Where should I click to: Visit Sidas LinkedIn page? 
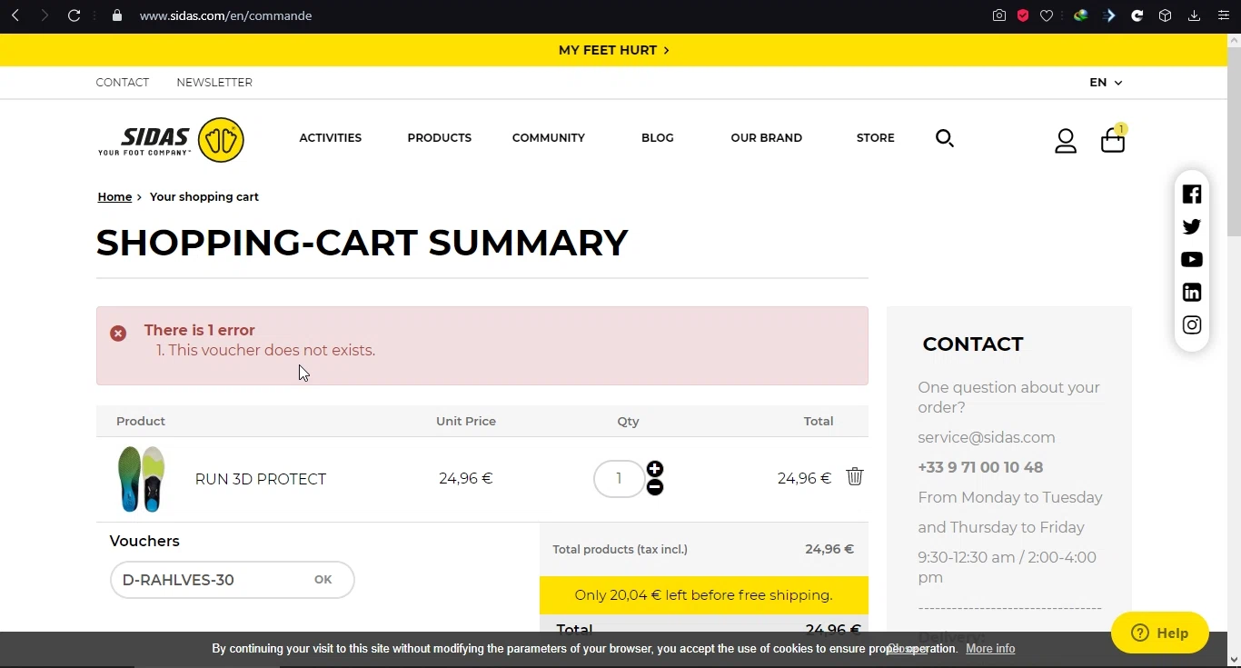tap(1192, 293)
